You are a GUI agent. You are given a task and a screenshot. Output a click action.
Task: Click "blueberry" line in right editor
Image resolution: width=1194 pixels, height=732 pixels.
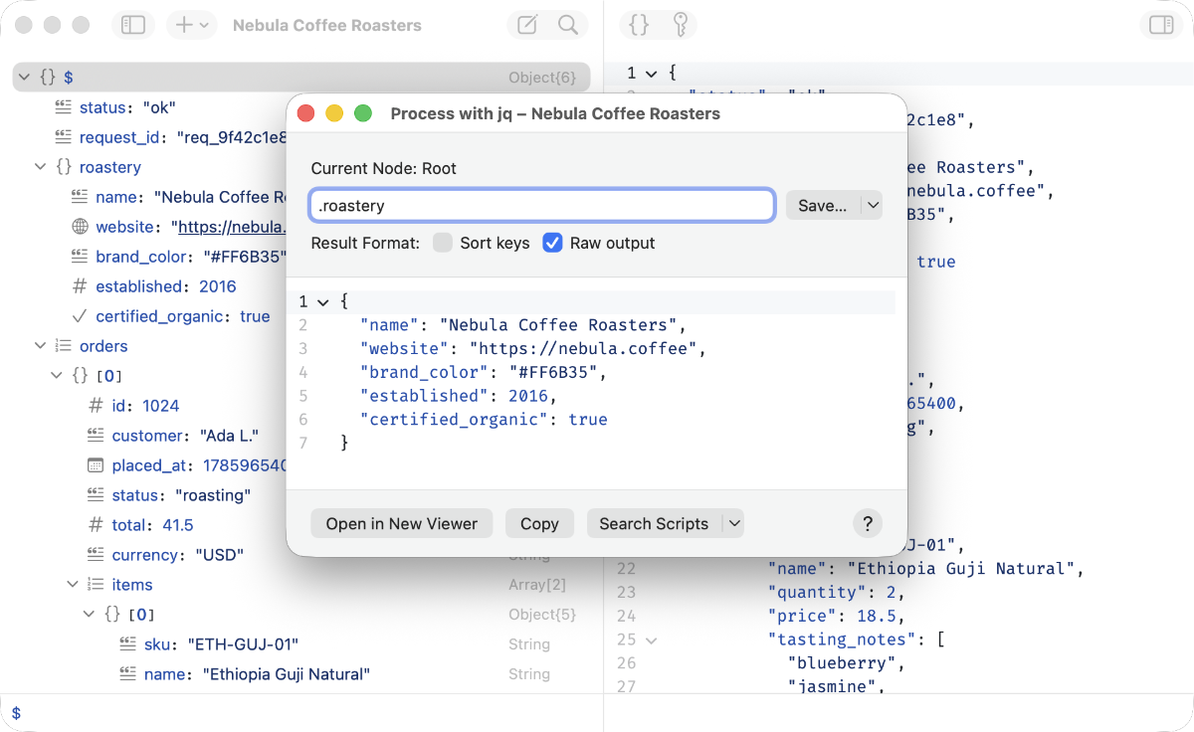[x=847, y=663]
